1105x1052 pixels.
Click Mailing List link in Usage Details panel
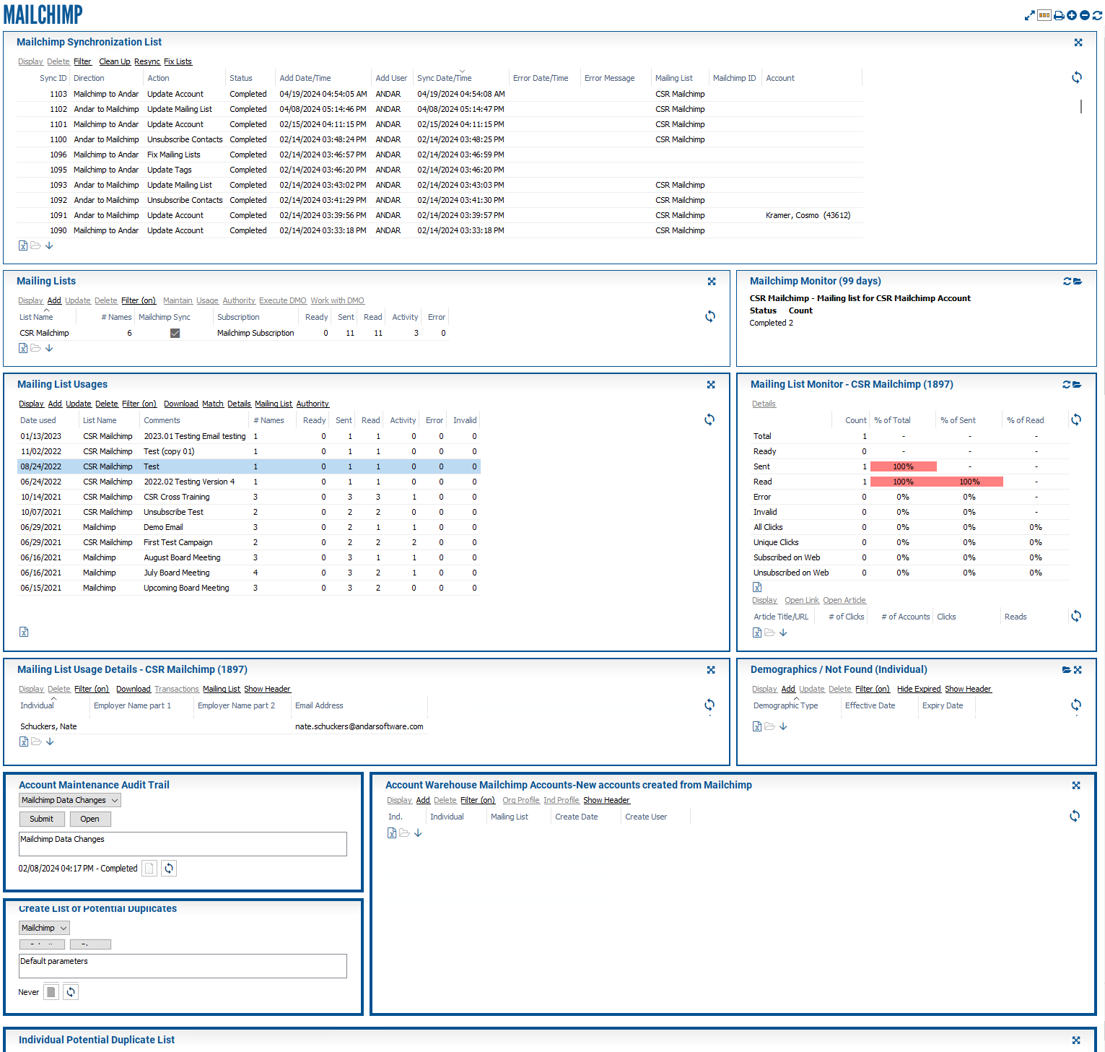pyautogui.click(x=222, y=689)
